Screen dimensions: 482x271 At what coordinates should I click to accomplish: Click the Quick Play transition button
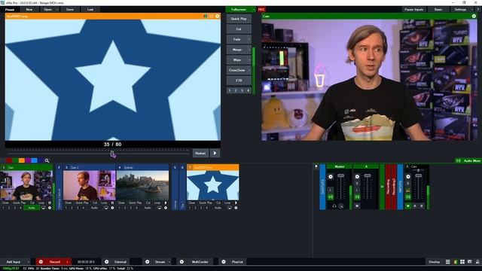(x=239, y=19)
